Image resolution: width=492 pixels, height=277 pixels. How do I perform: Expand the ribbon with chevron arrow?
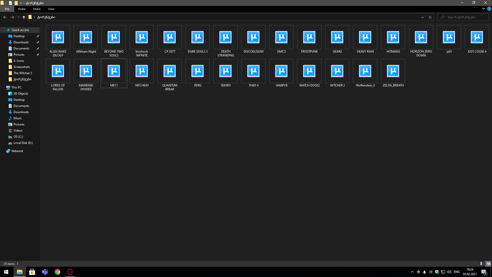coord(483,9)
